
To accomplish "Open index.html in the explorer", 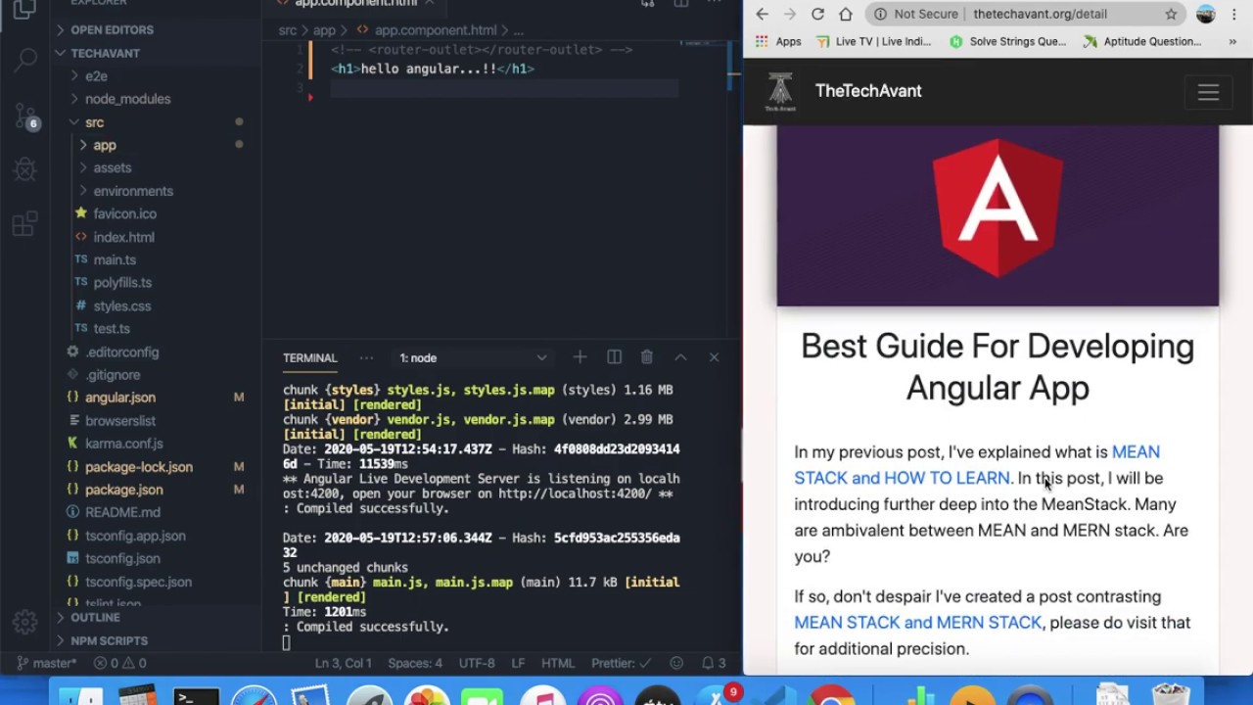I will click(123, 237).
